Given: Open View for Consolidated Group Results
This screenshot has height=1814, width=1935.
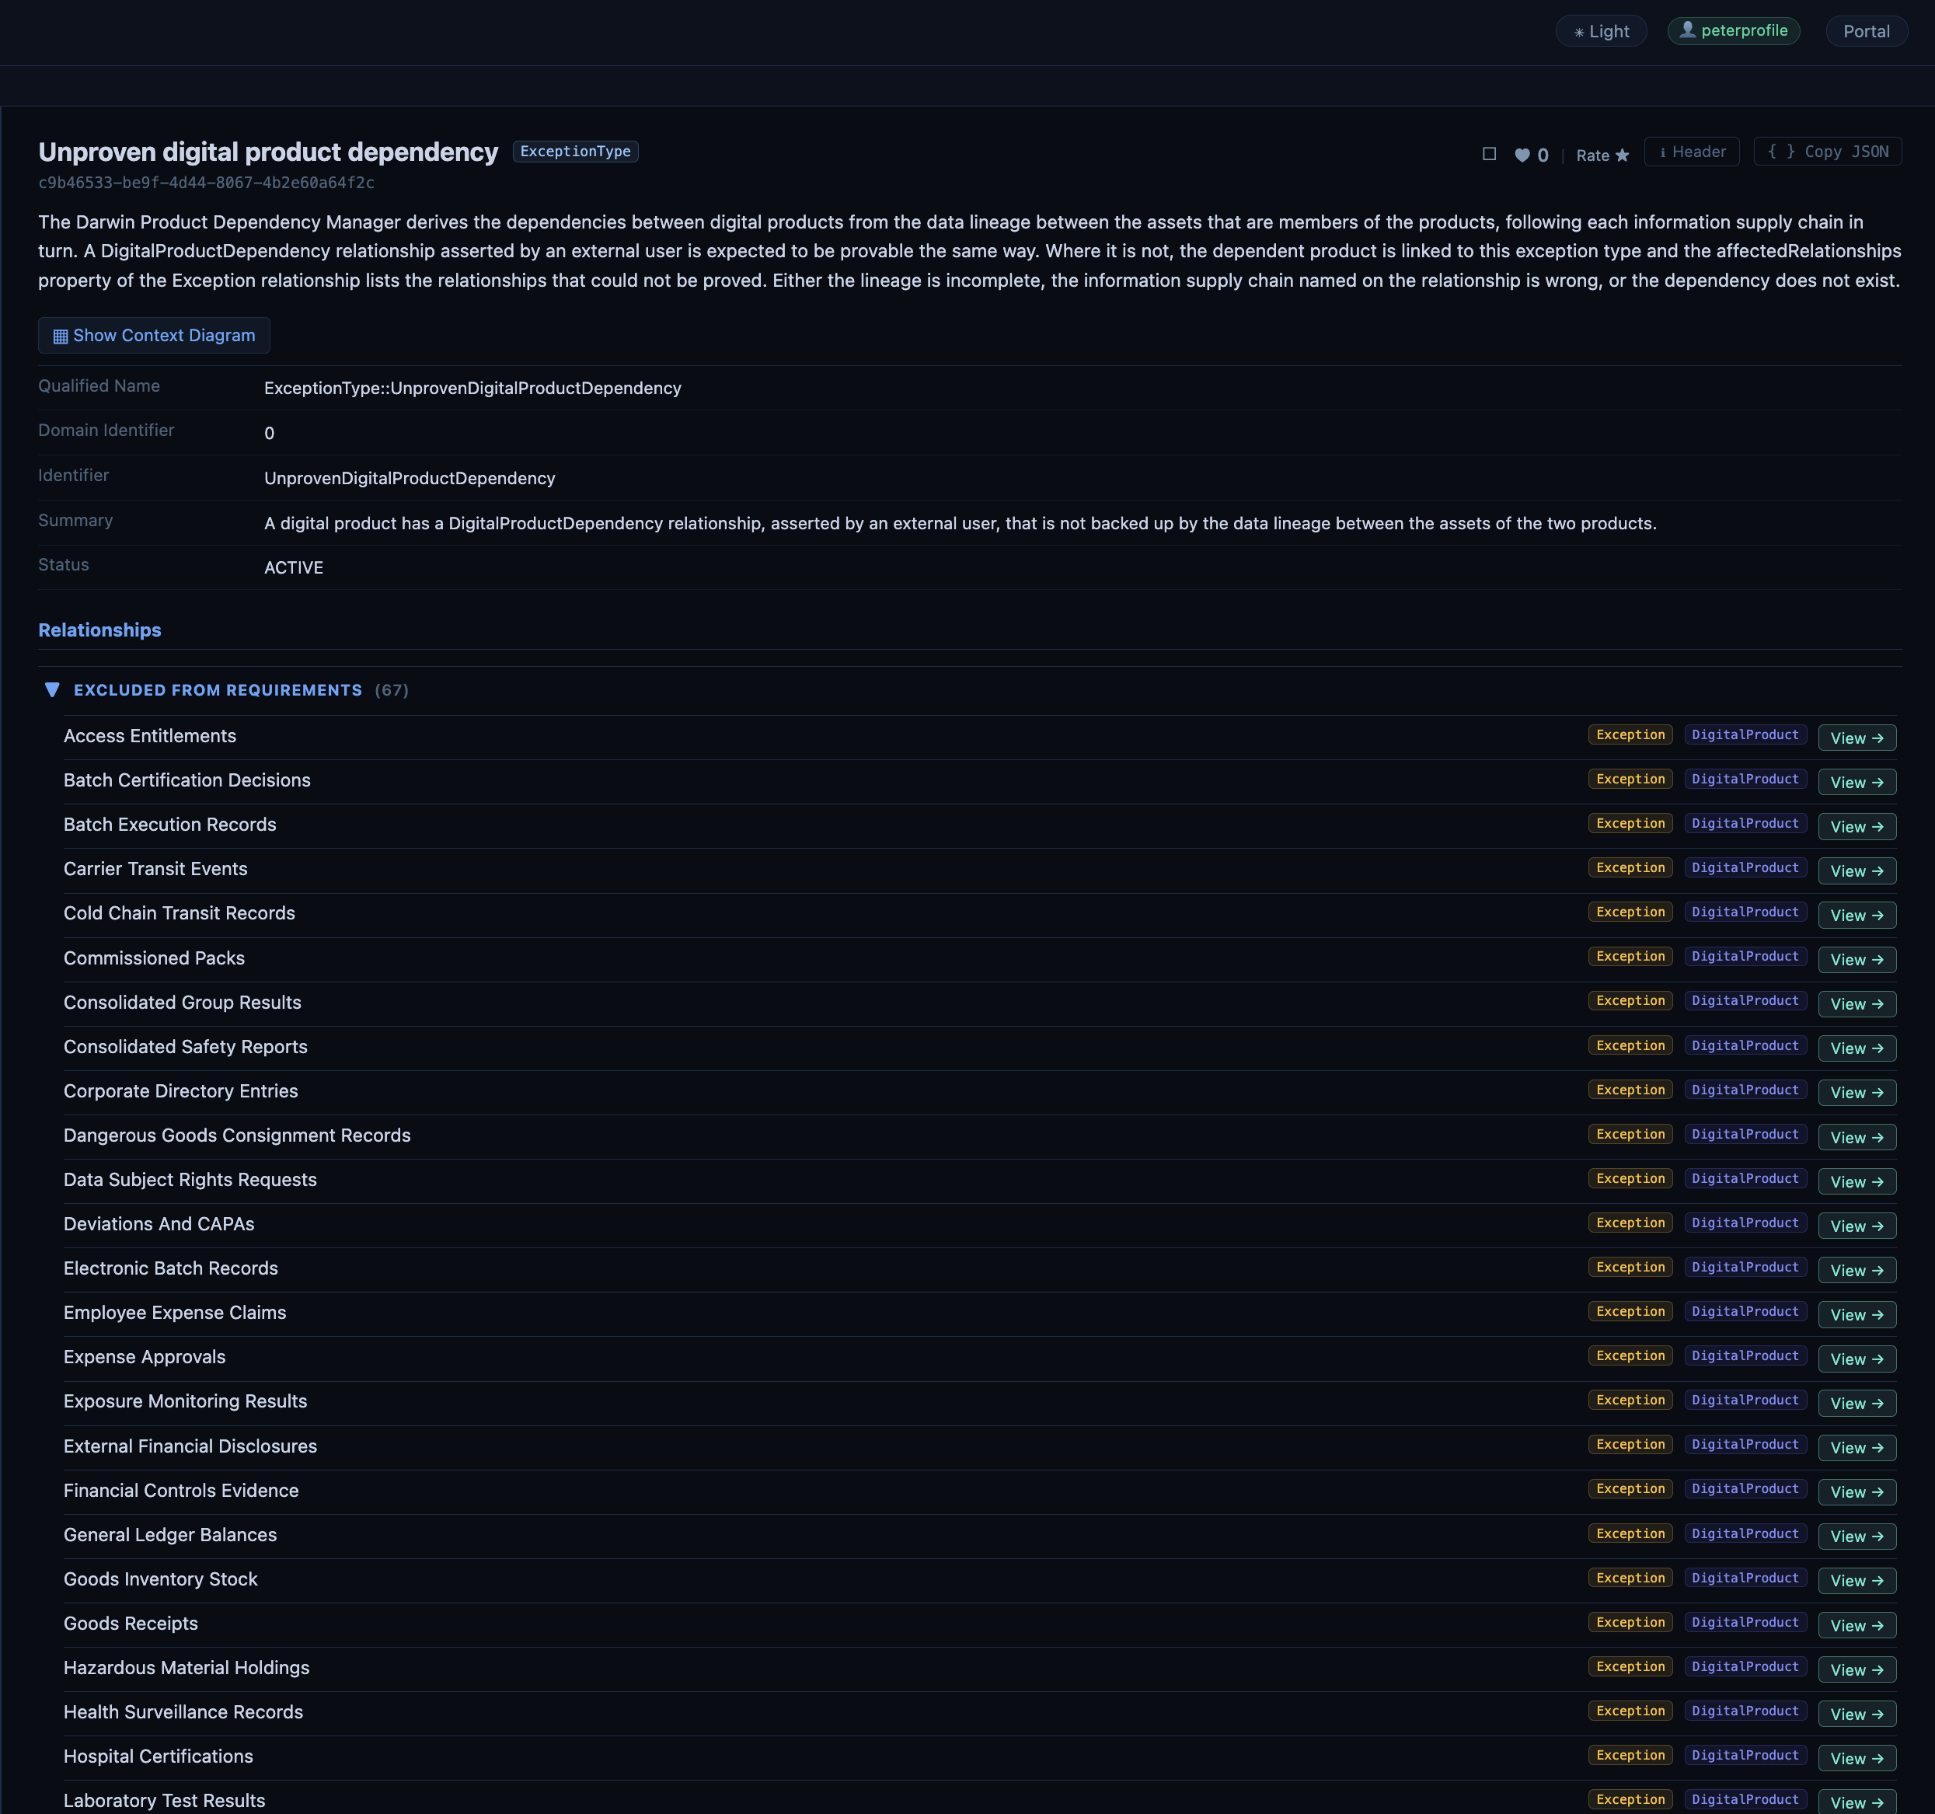Looking at the screenshot, I should (1857, 1004).
